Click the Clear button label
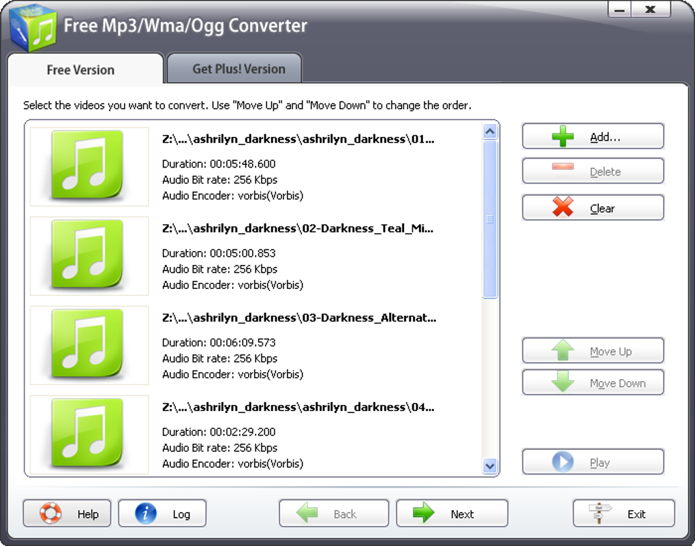 click(602, 209)
